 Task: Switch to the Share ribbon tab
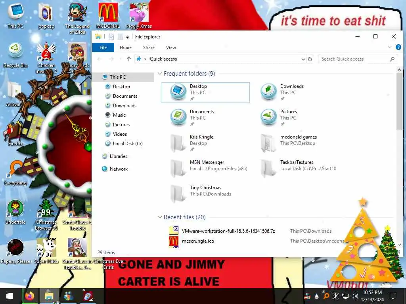click(x=149, y=47)
